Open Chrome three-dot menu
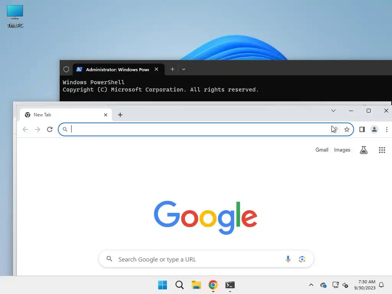Image resolution: width=392 pixels, height=294 pixels. [x=387, y=129]
